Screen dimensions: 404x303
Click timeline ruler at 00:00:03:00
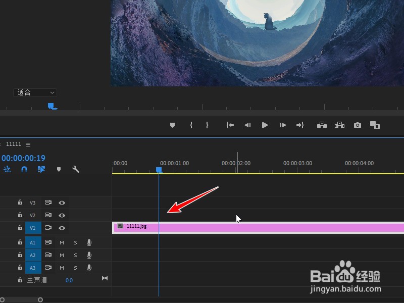click(297, 163)
